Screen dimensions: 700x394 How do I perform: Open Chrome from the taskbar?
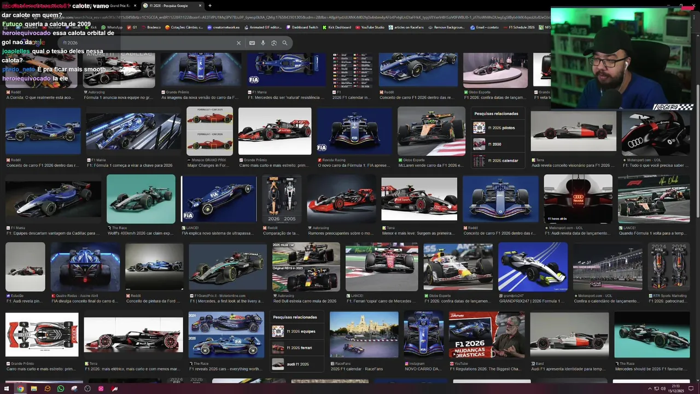click(20, 389)
